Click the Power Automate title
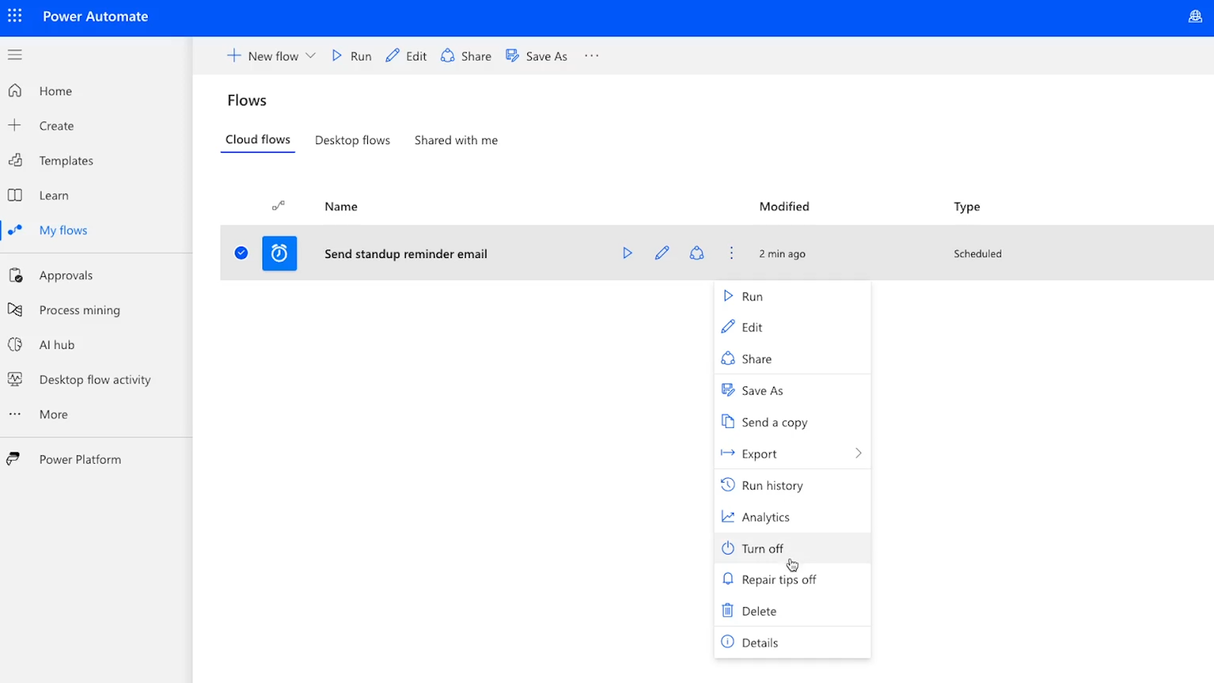Viewport: 1214px width, 683px height. [96, 17]
